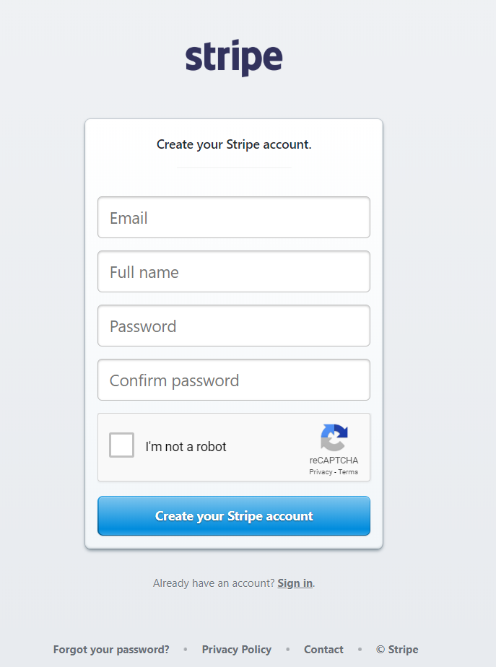
Task: Click the divider line under the heading
Action: click(233, 167)
